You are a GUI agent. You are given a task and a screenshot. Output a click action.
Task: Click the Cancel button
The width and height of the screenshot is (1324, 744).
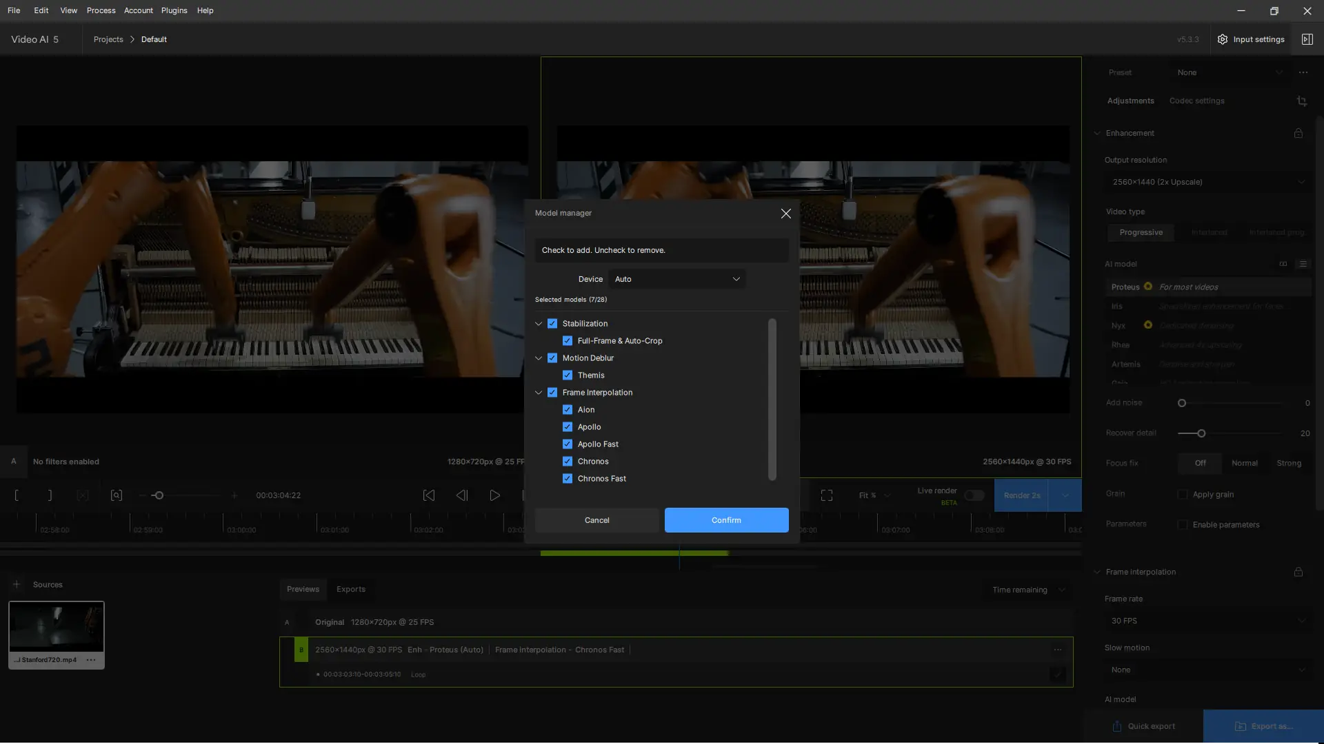tap(596, 520)
